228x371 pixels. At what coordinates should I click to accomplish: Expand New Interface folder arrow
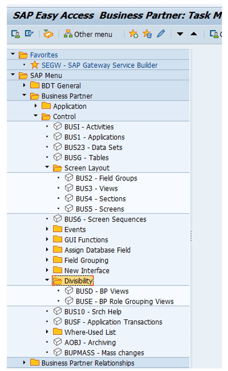pyautogui.click(x=47, y=270)
